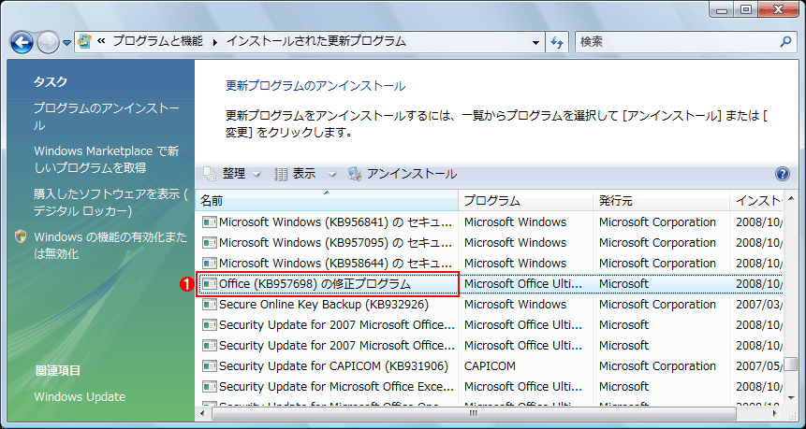Viewport: 806px width, 429px height.
Task: Click icon of KB957095 update entry
Action: [209, 243]
